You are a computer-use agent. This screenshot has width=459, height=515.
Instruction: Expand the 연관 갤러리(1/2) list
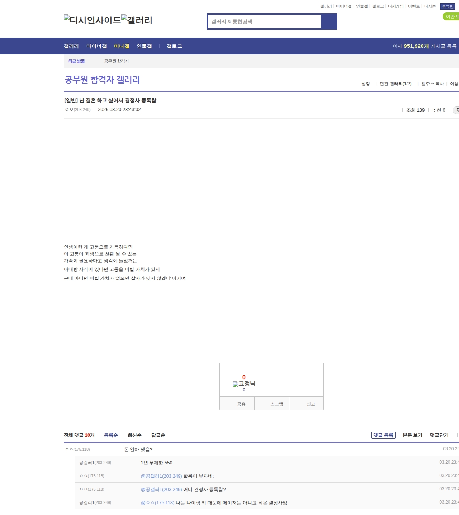[396, 84]
